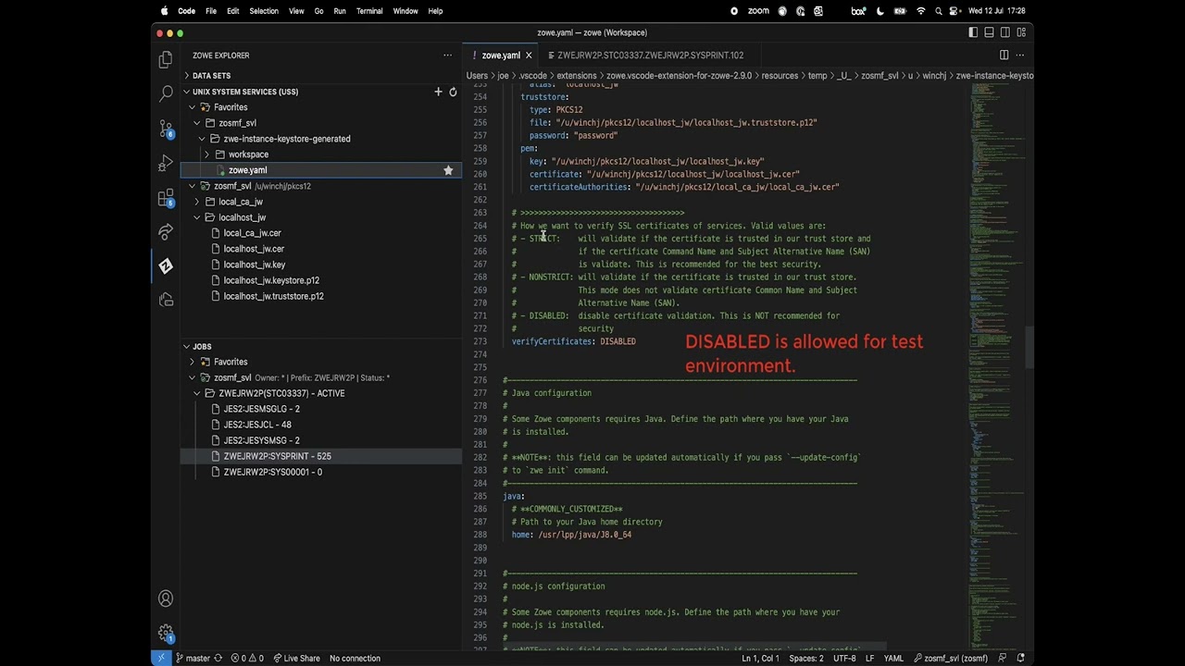Close the zowe.yaml tab
The image size is (1185, 666).
[x=529, y=55]
